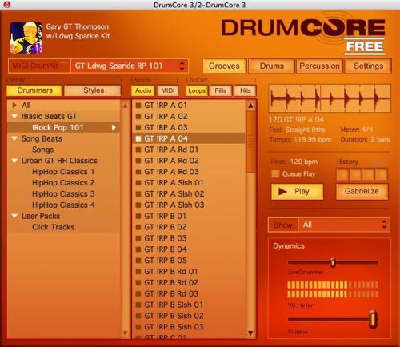Select HipHop Classics 3 in the tree
Viewport: 400px width, 347px height.
[63, 194]
